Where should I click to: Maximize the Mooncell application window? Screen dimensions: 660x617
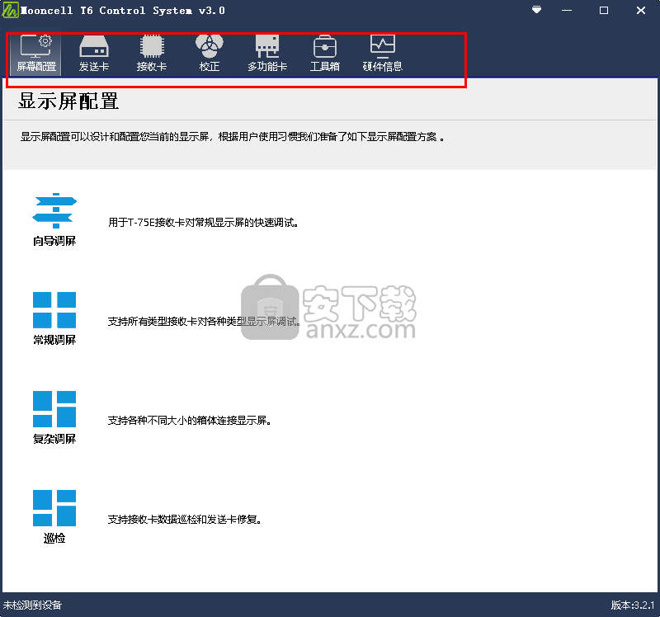tap(604, 11)
